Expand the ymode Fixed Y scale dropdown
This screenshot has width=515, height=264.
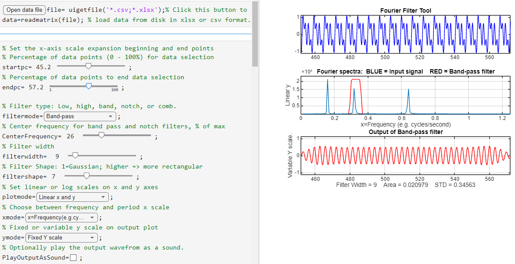61,237
